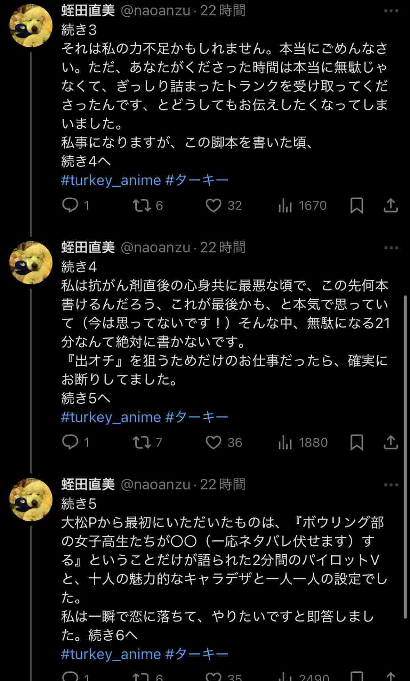The width and height of the screenshot is (410, 681).
Task: Open more options for the 続き3 post
Action: coord(391,11)
